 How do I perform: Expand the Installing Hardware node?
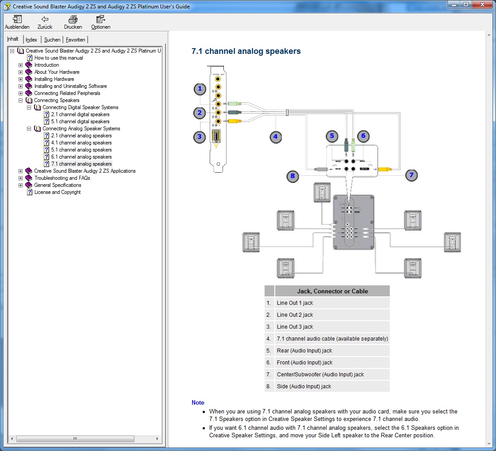pos(20,79)
